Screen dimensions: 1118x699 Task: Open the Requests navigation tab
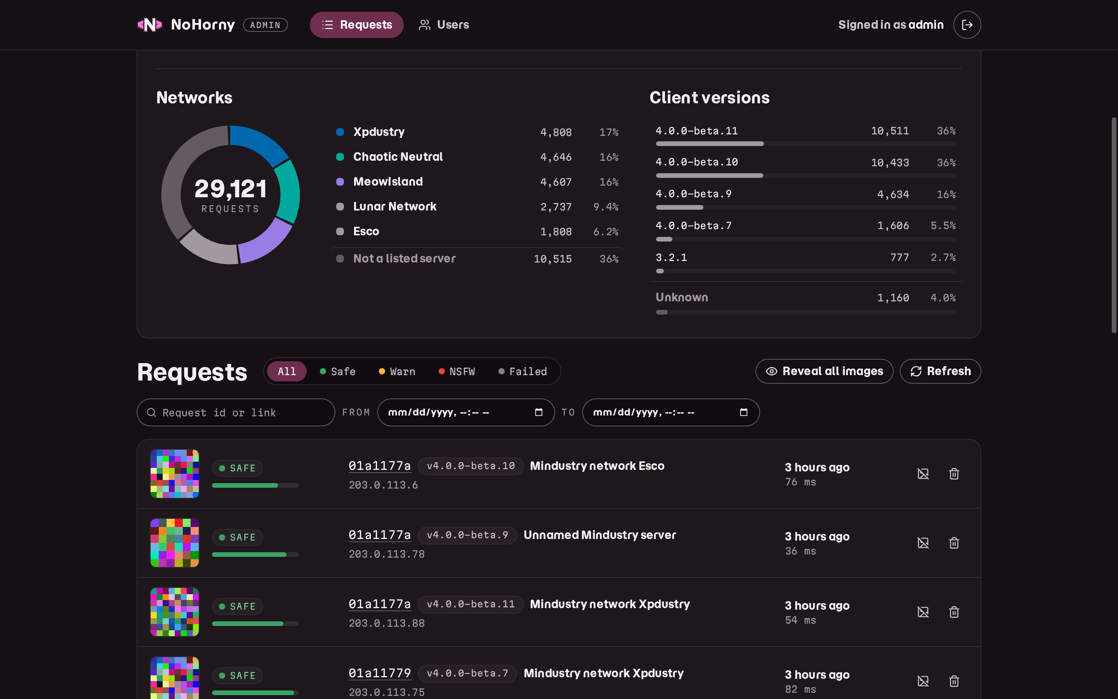coord(356,25)
